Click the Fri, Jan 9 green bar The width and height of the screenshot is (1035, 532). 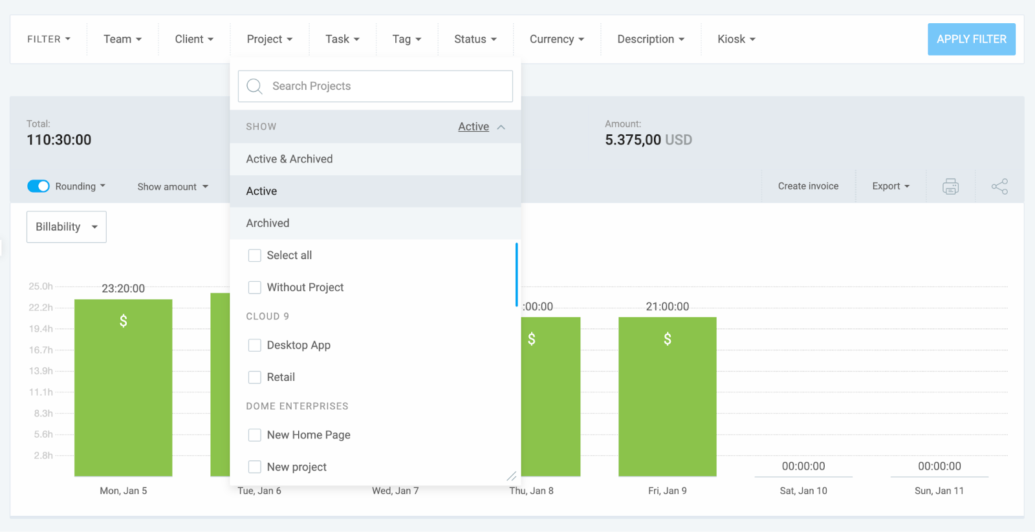[x=667, y=397]
